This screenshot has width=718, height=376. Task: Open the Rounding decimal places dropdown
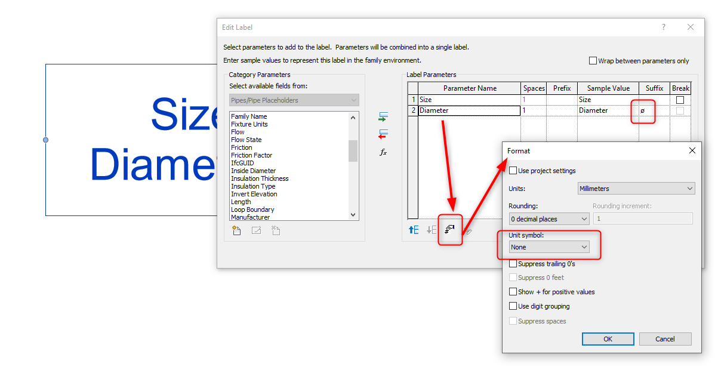[x=548, y=218]
